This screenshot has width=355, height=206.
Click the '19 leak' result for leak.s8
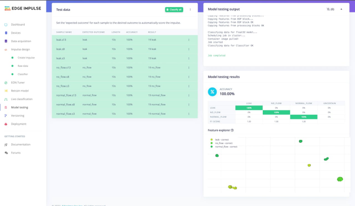152,49
